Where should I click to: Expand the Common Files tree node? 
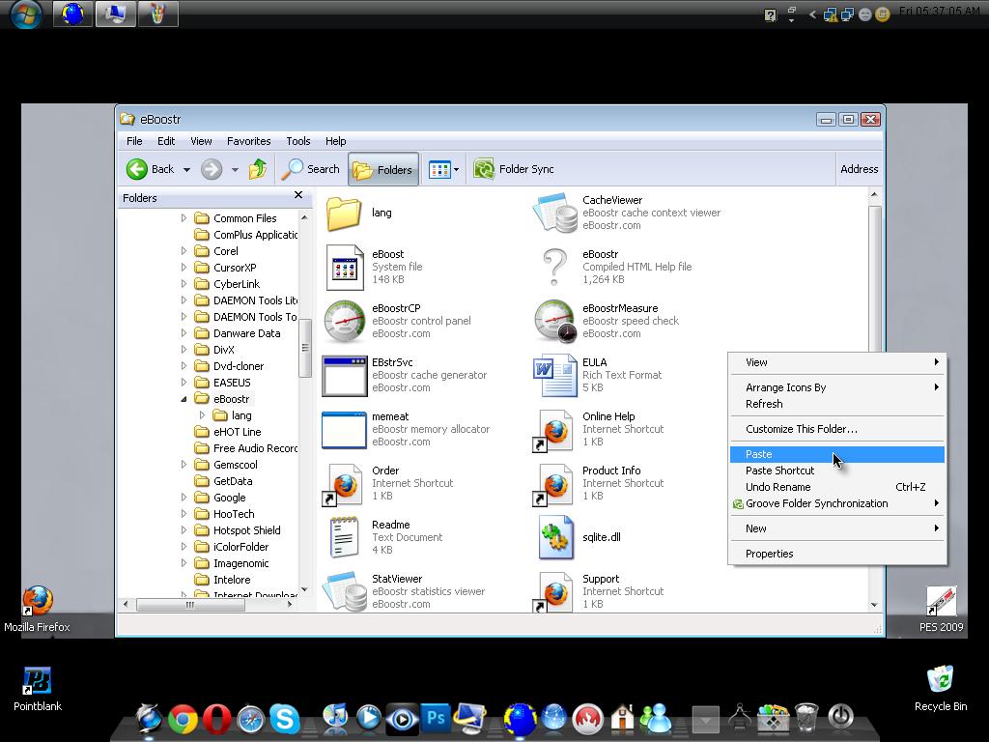[x=184, y=218]
